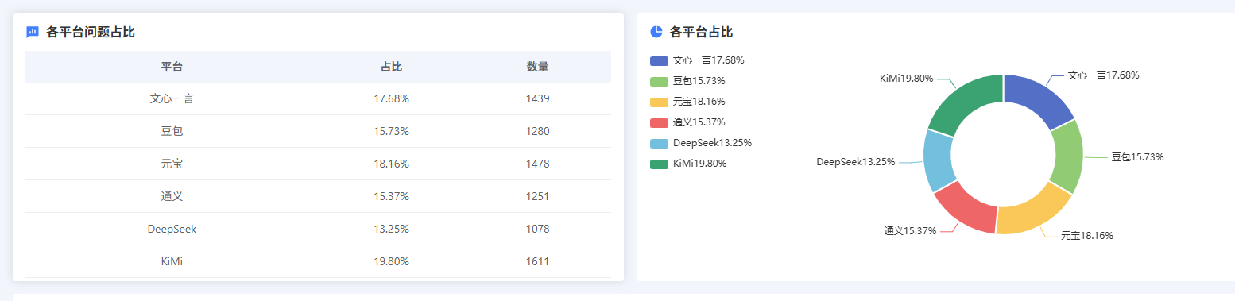The width and height of the screenshot is (1235, 301).
Task: Click the KiMi row quantity 1611
Action: tap(537, 261)
